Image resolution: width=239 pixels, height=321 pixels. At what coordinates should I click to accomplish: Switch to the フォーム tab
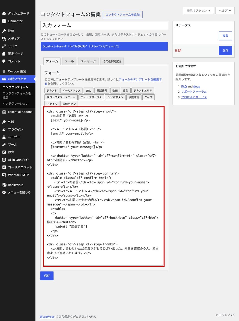click(x=52, y=61)
